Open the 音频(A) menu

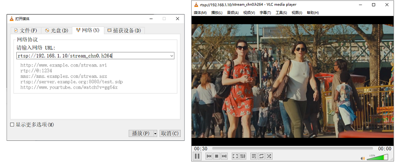(233, 13)
